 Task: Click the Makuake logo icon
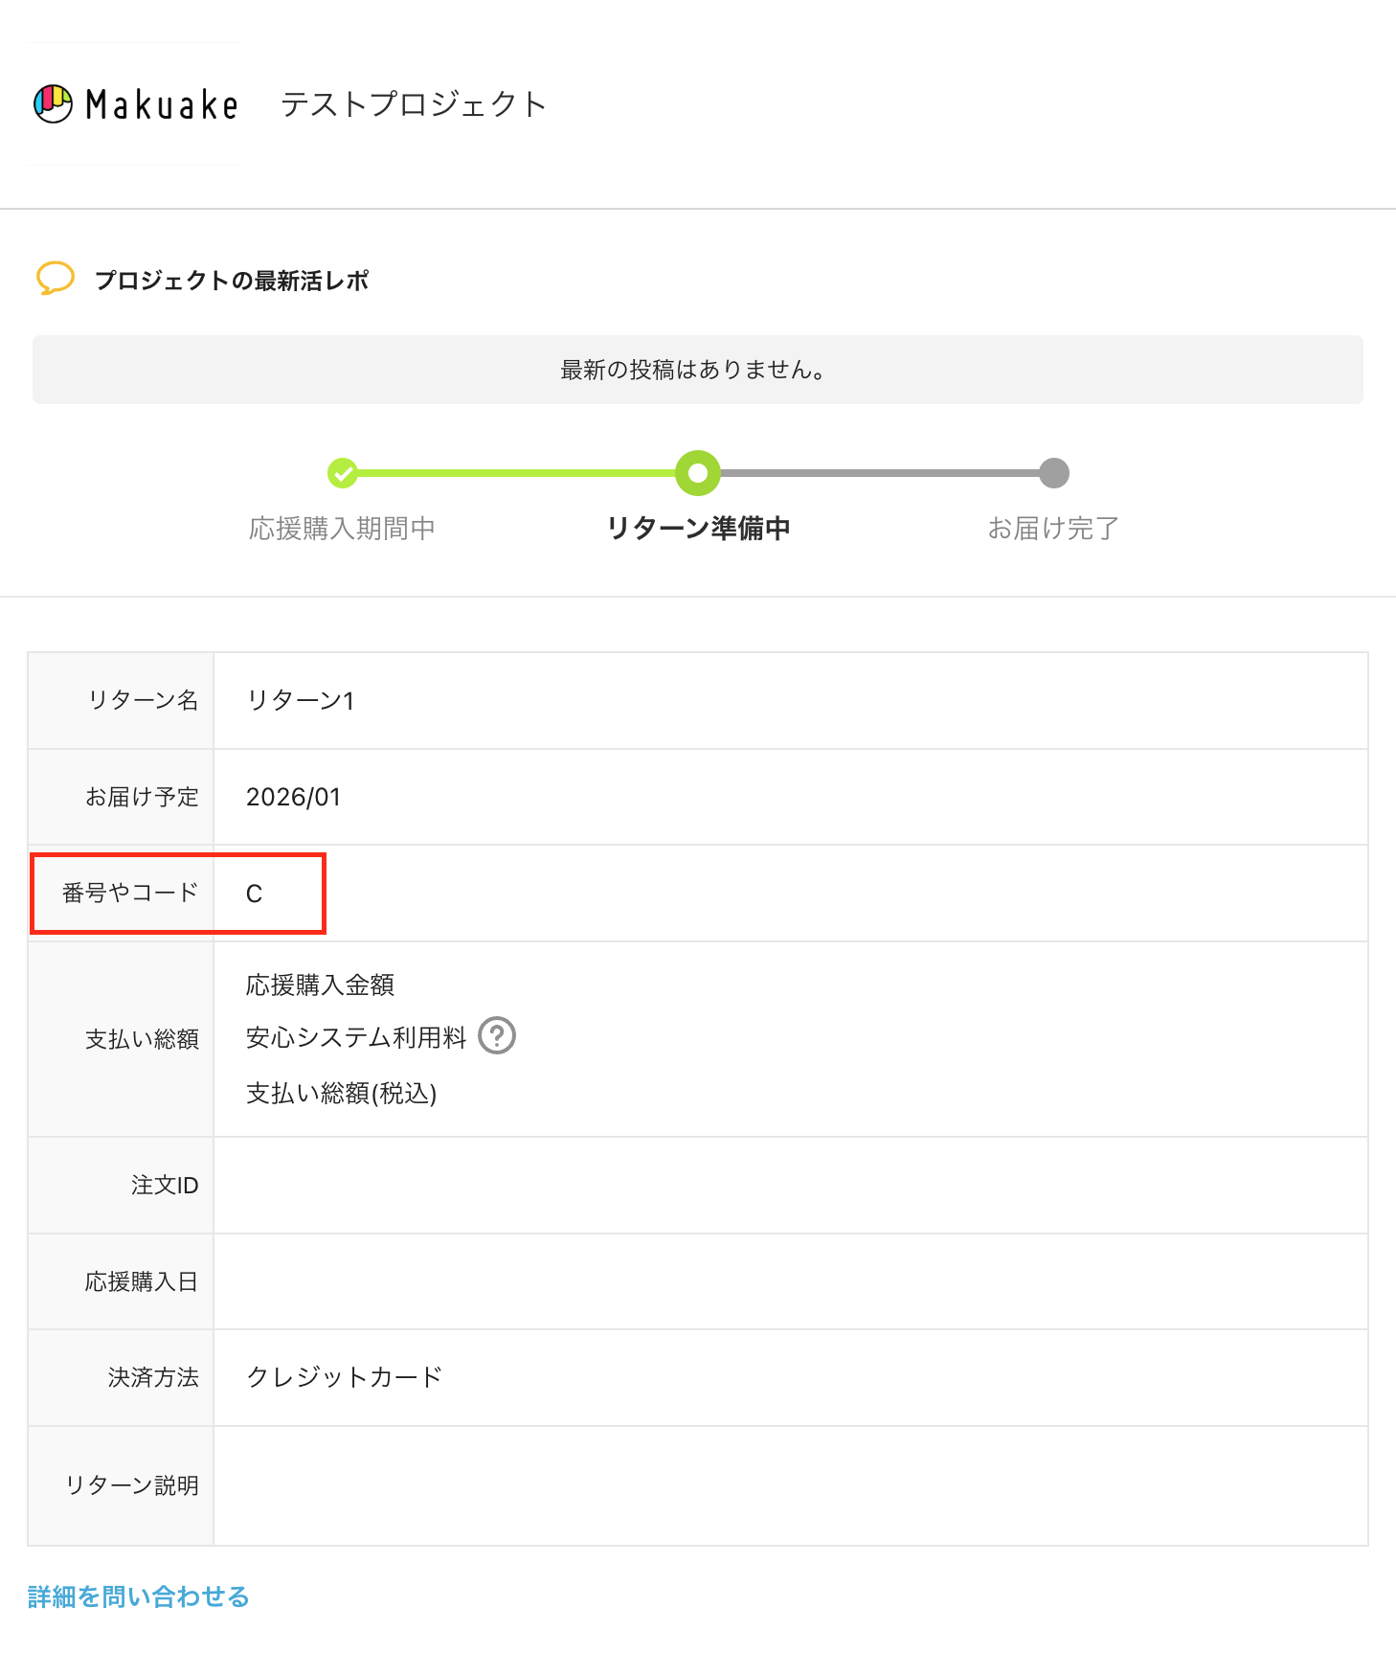click(54, 104)
